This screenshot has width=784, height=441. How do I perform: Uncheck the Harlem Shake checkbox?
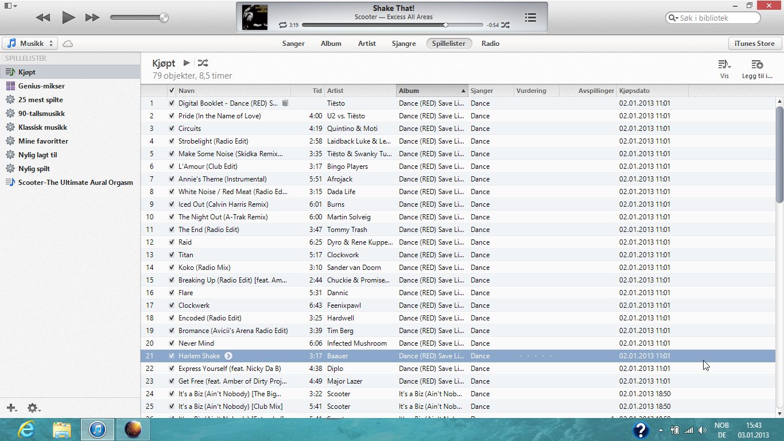[x=172, y=356]
